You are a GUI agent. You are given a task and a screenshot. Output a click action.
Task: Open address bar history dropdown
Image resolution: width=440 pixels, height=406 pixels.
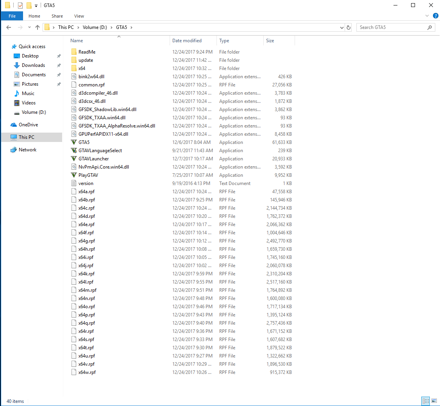(342, 27)
